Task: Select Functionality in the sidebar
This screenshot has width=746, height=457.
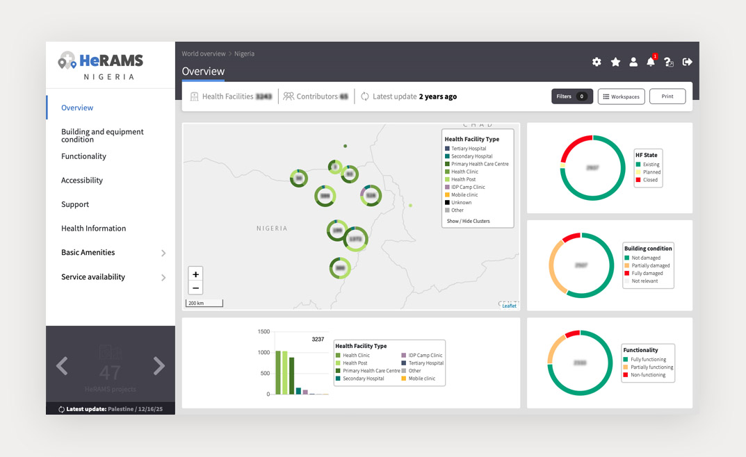Action: pos(83,156)
